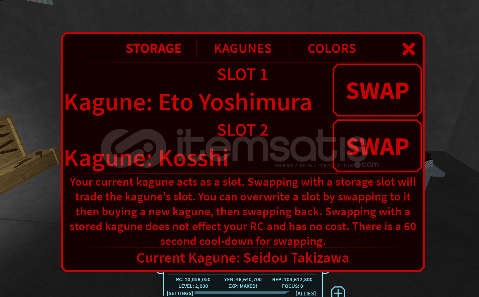Swap to the Slot 2 Kosshi kagune
The height and width of the screenshot is (297, 479).
(377, 146)
